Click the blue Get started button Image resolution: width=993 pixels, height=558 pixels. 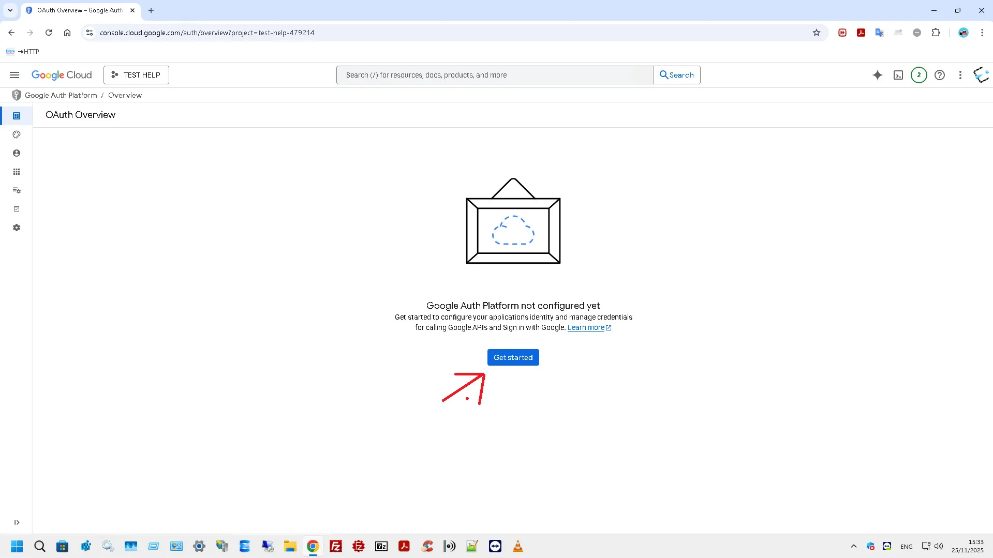(513, 357)
